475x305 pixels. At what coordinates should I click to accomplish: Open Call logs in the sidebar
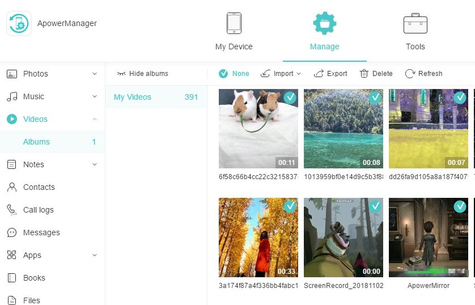click(x=38, y=210)
